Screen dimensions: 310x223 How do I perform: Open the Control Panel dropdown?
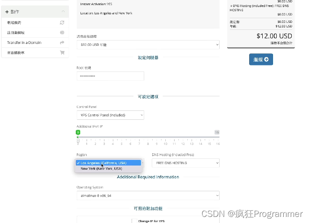pyautogui.click(x=110, y=115)
